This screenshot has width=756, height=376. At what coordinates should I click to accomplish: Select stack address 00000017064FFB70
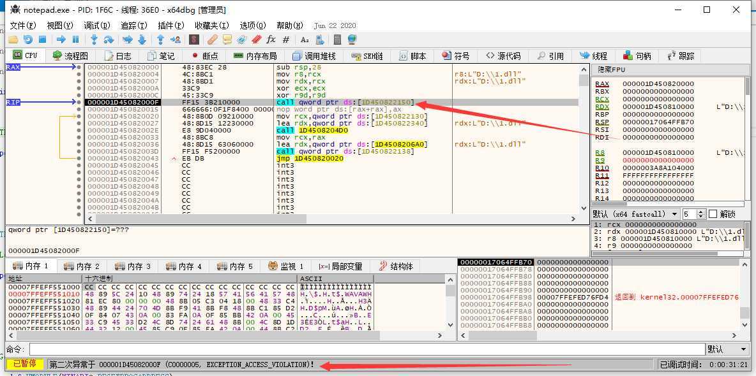(x=495, y=263)
